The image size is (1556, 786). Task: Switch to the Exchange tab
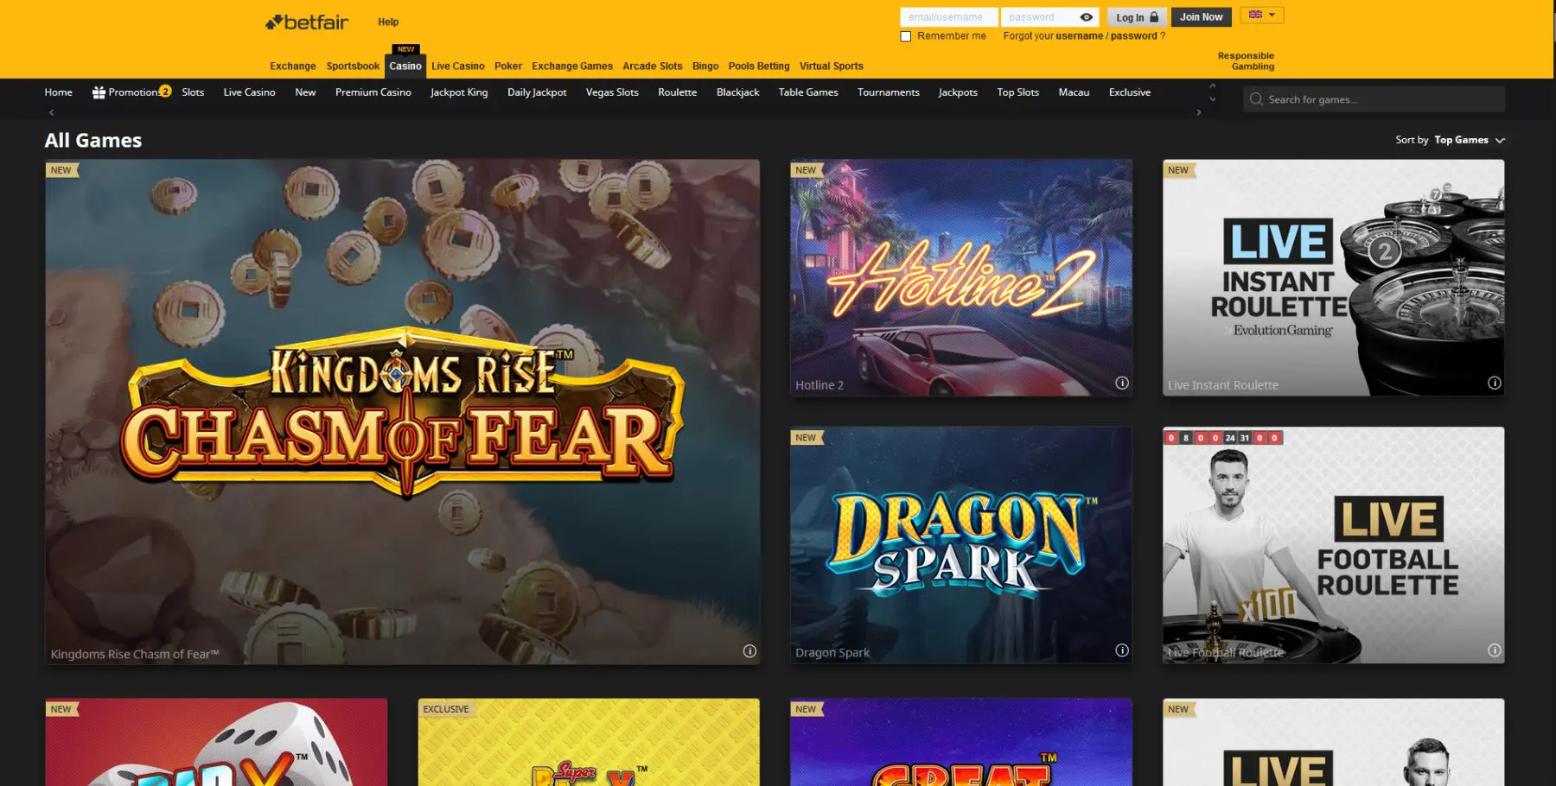[x=293, y=67]
